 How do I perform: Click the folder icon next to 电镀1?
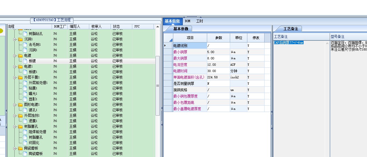click(20, 66)
